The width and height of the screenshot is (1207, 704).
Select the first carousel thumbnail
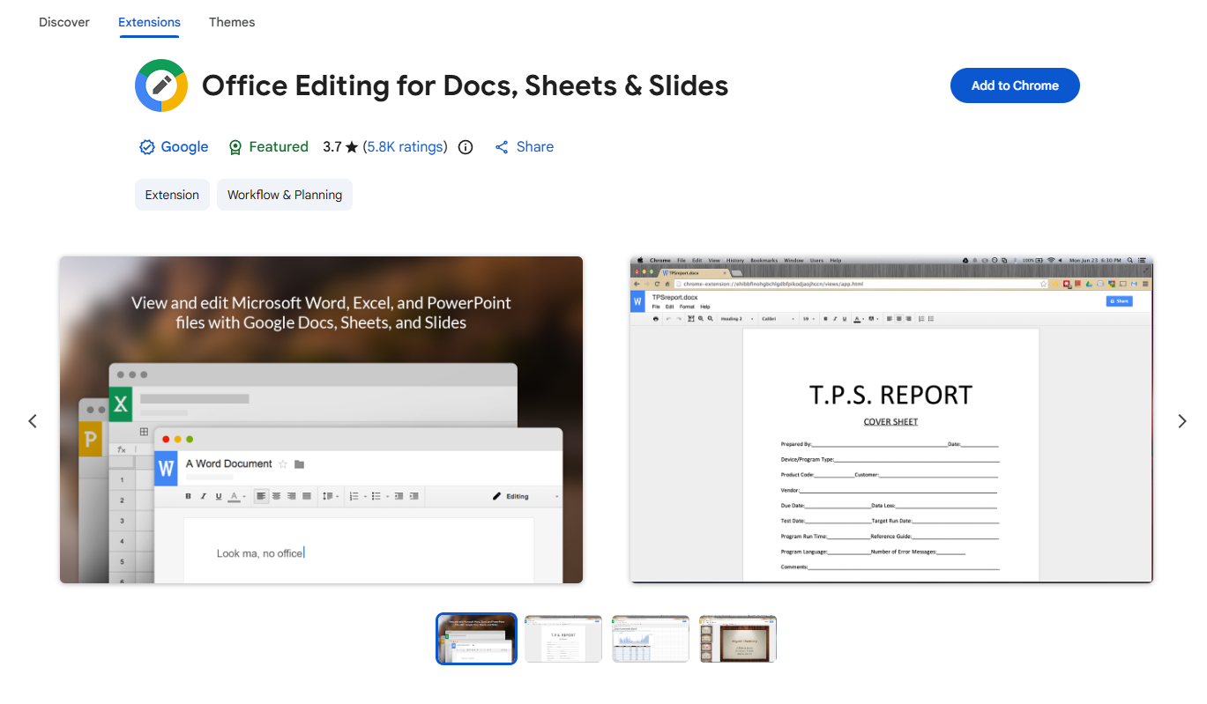[476, 639]
